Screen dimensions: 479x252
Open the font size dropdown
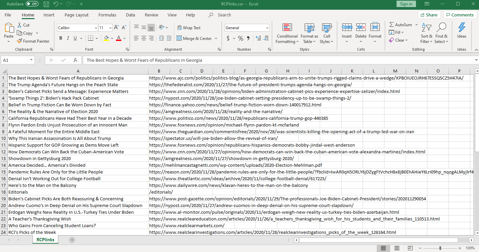click(x=111, y=28)
